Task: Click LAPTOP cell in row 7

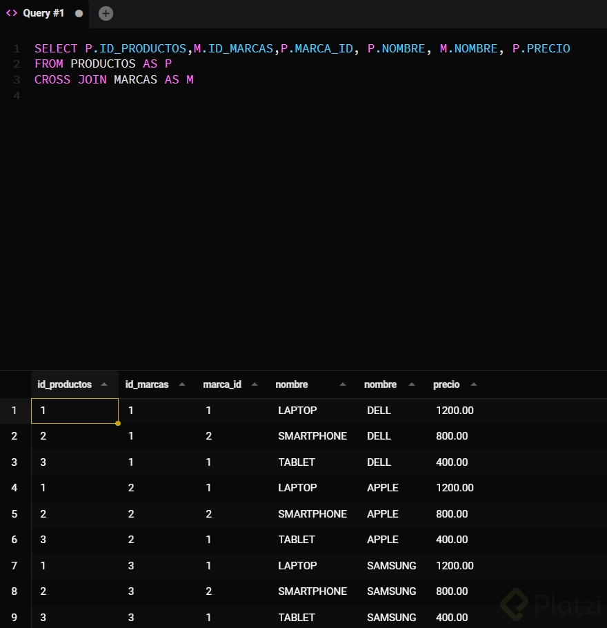Action: pos(297,565)
